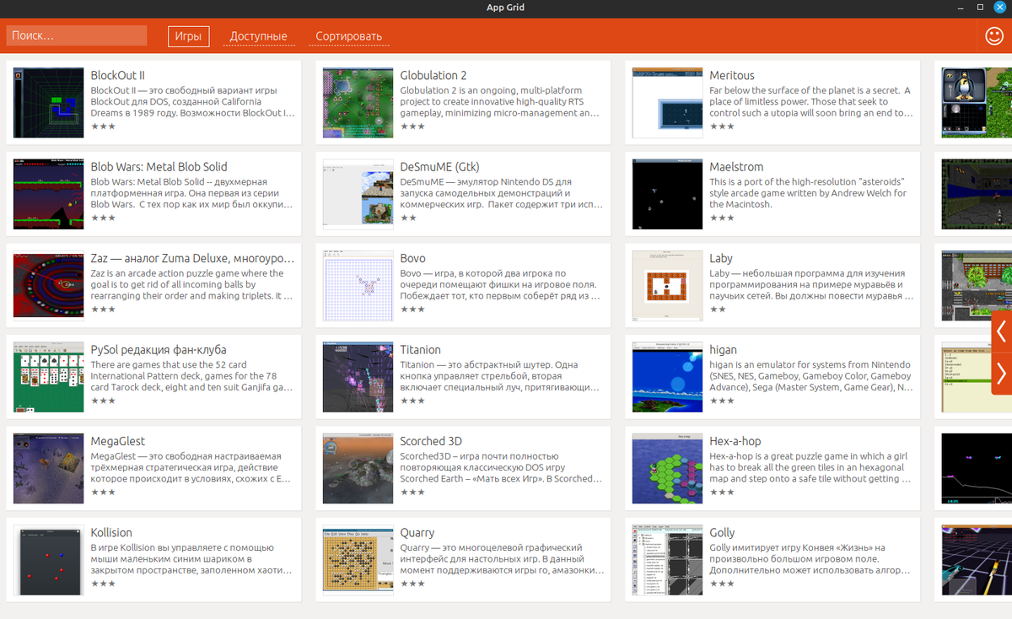Select the Meritous screenshot thumbnail
This screenshot has width=1012, height=619.
(667, 103)
